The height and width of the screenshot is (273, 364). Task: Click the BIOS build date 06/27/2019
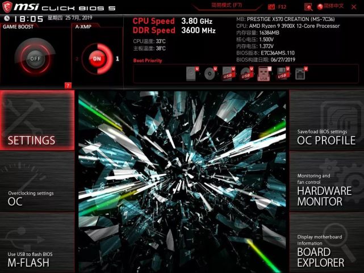click(283, 60)
